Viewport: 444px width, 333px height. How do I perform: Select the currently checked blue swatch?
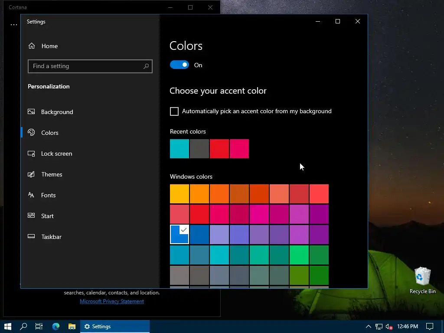[180, 235]
